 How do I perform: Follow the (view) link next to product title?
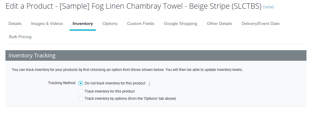[x=269, y=7]
